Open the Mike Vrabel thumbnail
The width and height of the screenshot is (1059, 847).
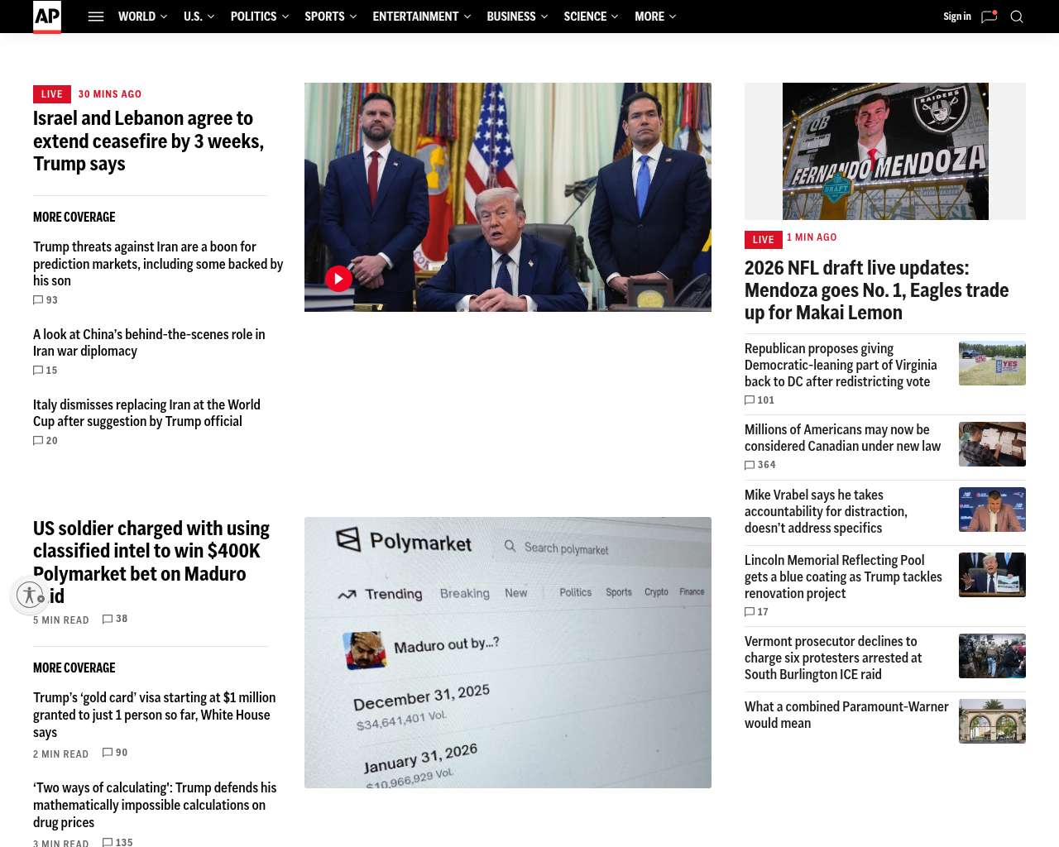[992, 510]
